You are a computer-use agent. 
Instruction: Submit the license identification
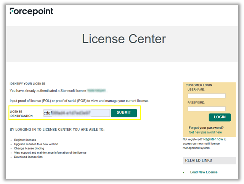pos(124,113)
